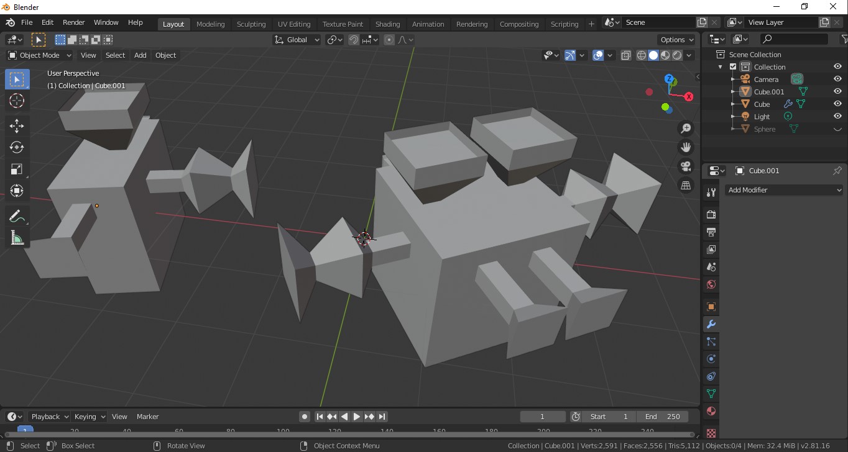Image resolution: width=848 pixels, height=452 pixels.
Task: Activate the Move tool
Action: (17, 125)
